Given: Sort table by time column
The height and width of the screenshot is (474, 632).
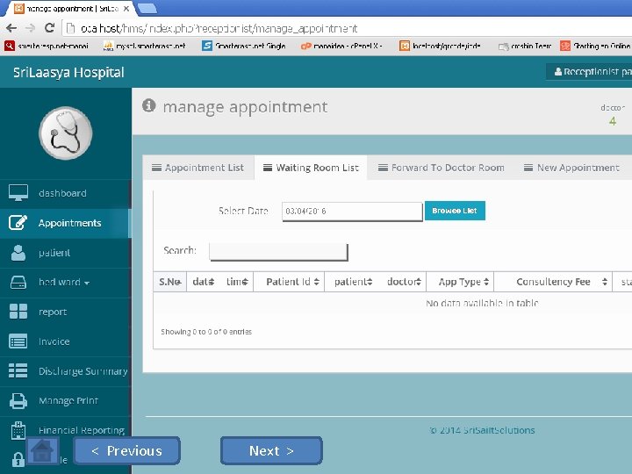Looking at the screenshot, I should coord(237,282).
